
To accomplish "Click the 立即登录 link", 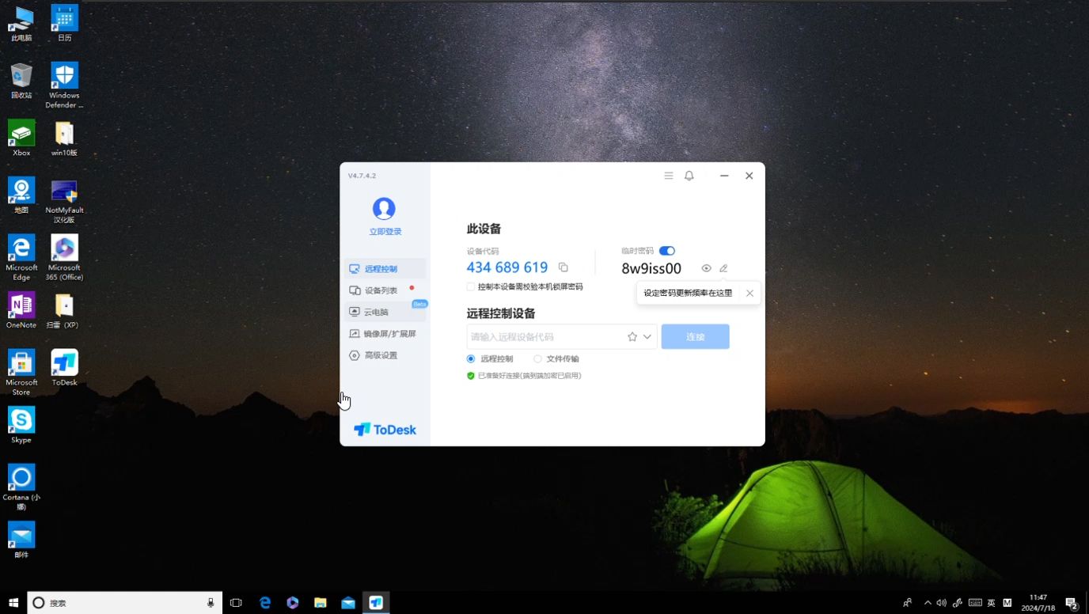I will pyautogui.click(x=385, y=232).
